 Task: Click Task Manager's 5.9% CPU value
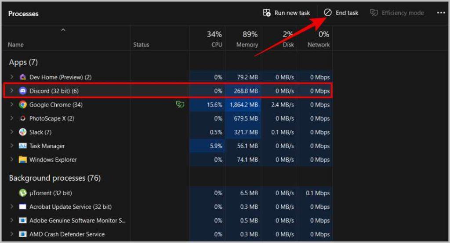pos(216,146)
